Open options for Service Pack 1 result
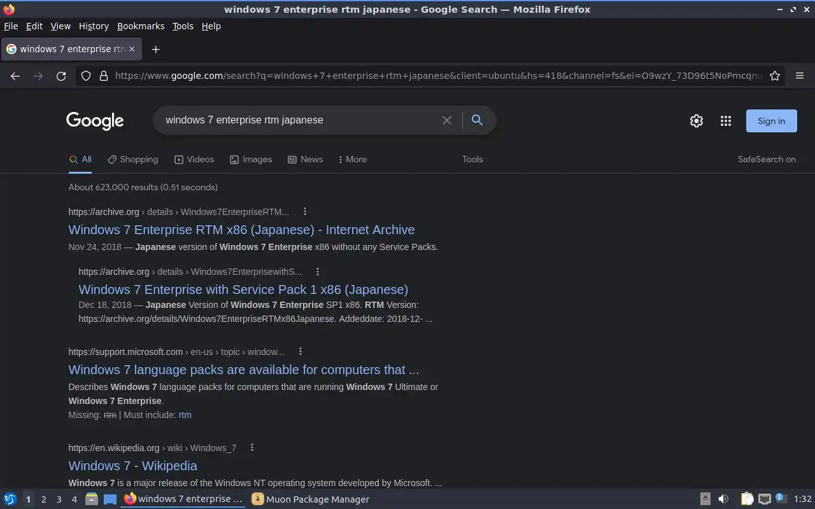This screenshot has height=509, width=815. [318, 271]
